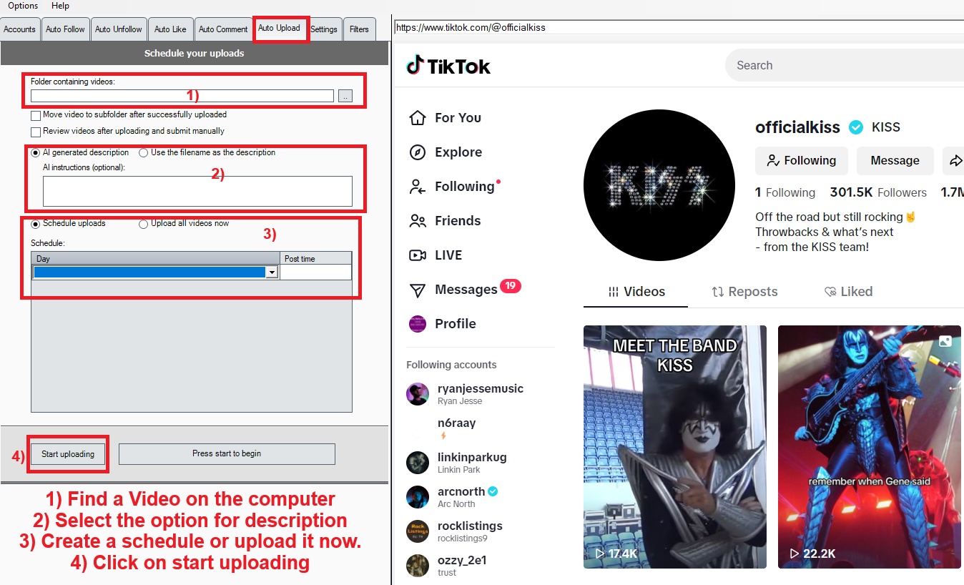The width and height of the screenshot is (964, 585).
Task: Switch to the Accounts tab
Action: tap(19, 29)
